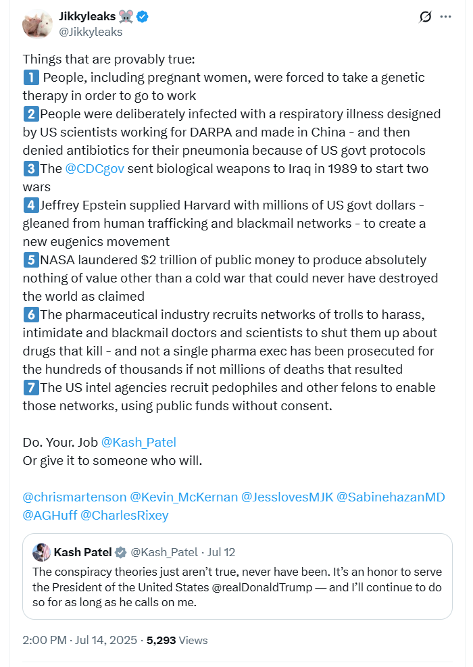The image size is (473, 667).
Task: Click the Grok slash-circle icon
Action: [425, 17]
